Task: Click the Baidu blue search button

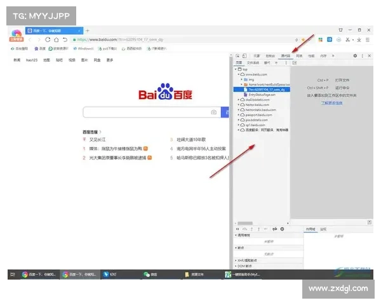Action: [x=225, y=112]
